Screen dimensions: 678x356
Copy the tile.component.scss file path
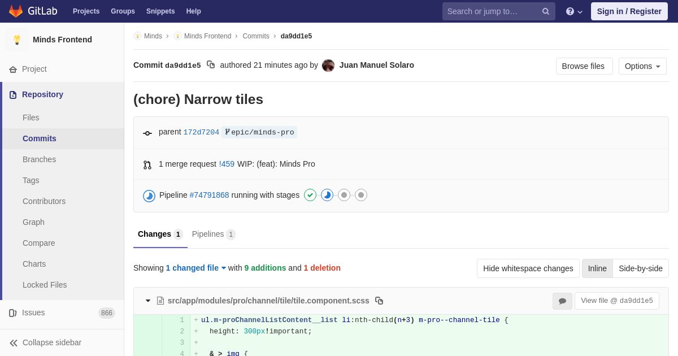pos(379,301)
